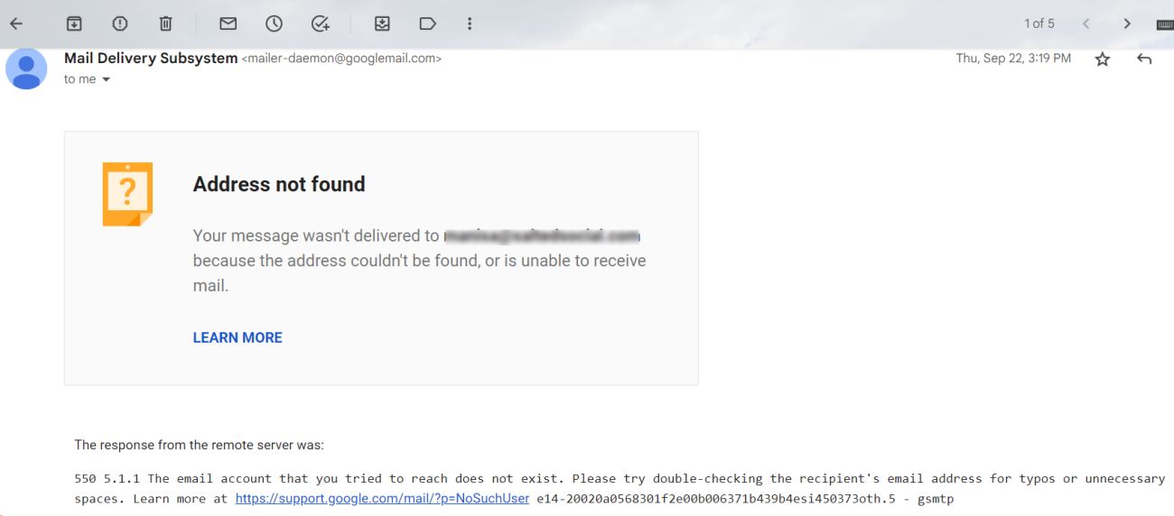Open the Move to folder option

(x=382, y=23)
